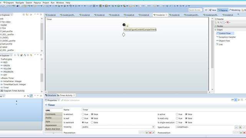The width and height of the screenshot is (246, 138).
Task: Click the Project Explorer vertical scrollbar
Action: [42, 31]
